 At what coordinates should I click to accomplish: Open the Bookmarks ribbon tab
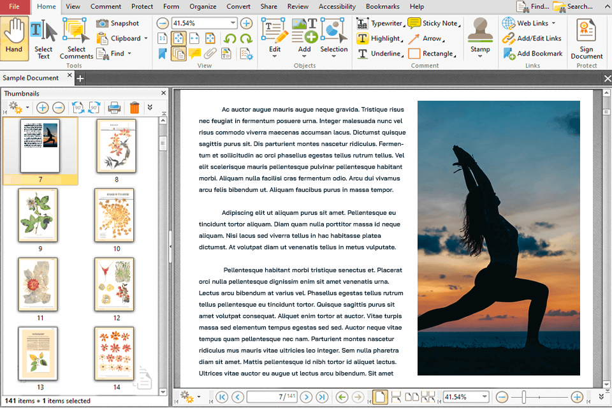pyautogui.click(x=382, y=6)
